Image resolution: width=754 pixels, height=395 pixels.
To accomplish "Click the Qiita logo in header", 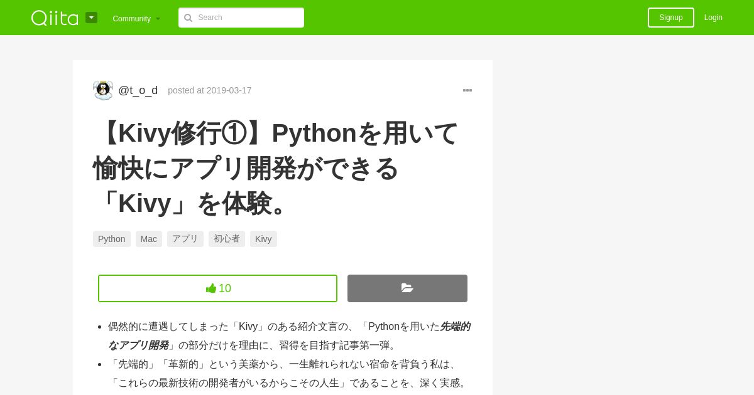I will (55, 18).
